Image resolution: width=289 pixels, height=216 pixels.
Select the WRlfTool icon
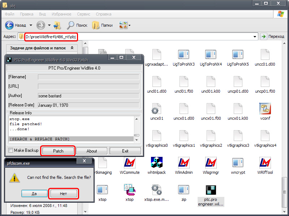click(265, 163)
